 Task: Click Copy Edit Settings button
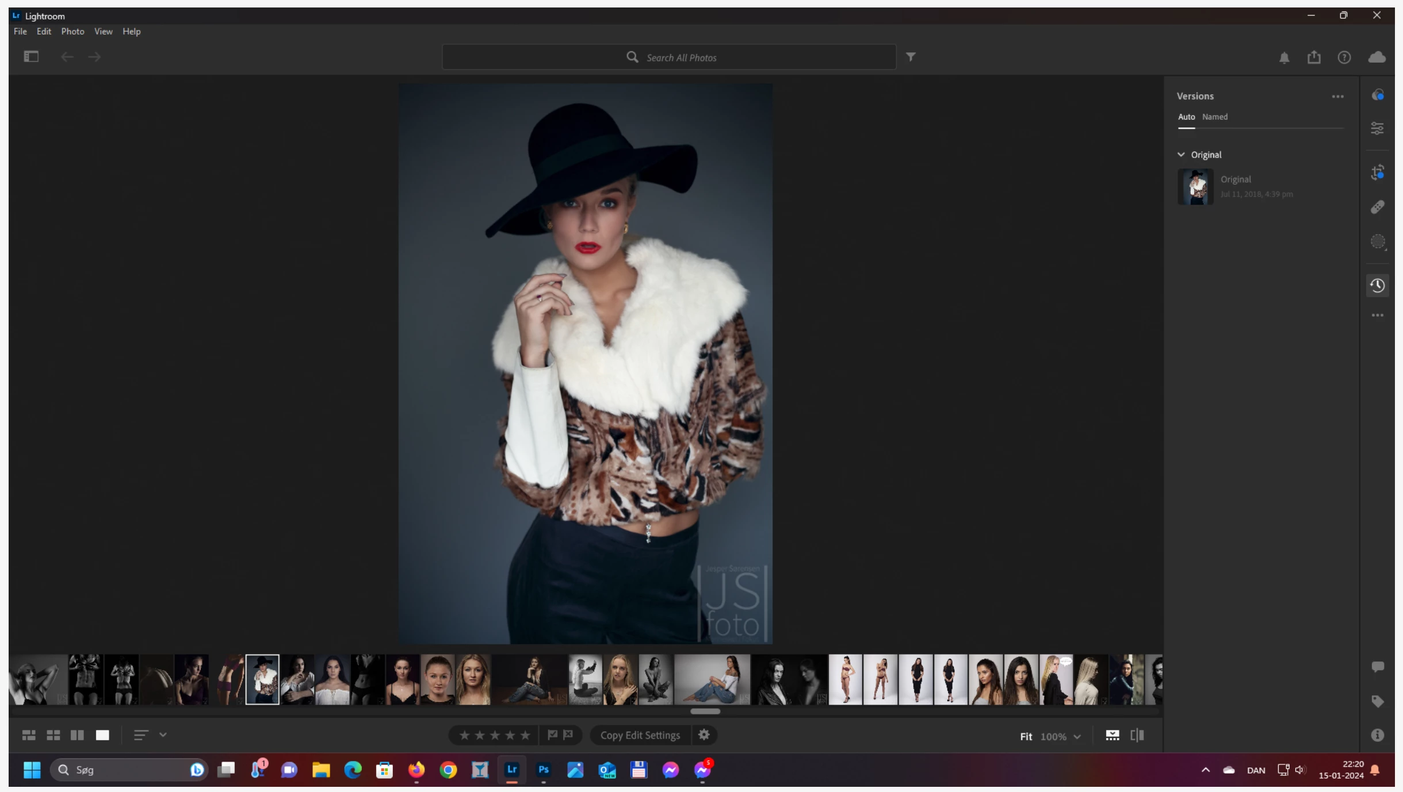point(640,735)
